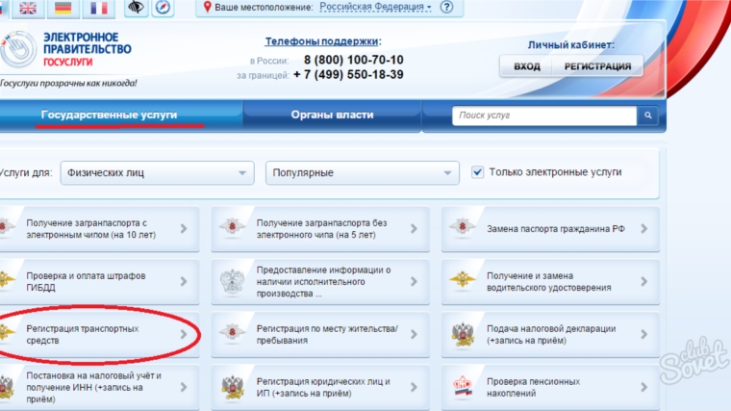The image size is (731, 411).
Task: Switch language via the UK flag icon
Action: 28,8
